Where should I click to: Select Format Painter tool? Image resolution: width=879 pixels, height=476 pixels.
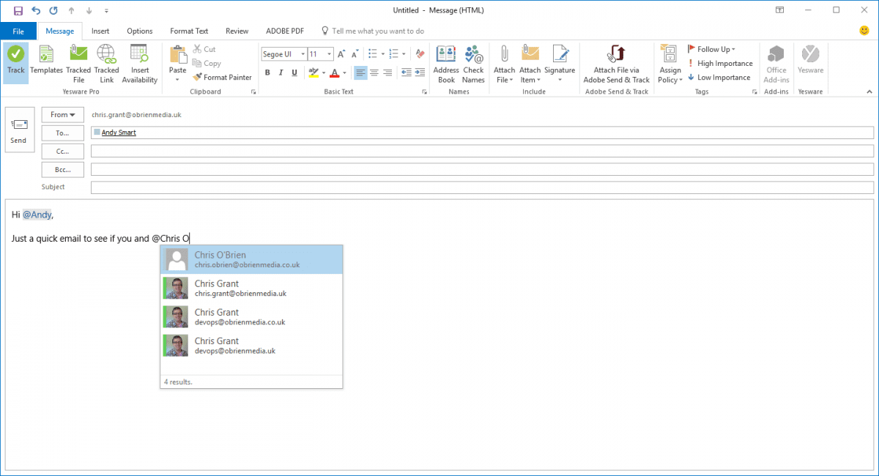click(x=222, y=77)
